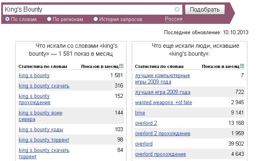Viewport: 256px width, 161px height.
Task: Open help icon beside right 'Показов в месяц'
Action: click(242, 66)
